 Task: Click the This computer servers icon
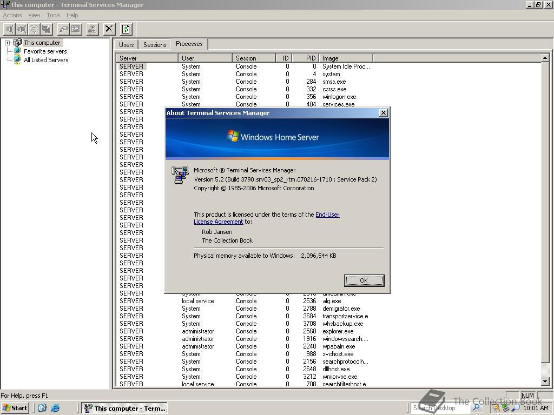coord(17,43)
